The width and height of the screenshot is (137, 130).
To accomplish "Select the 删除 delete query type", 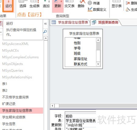I will [x=81, y=4].
